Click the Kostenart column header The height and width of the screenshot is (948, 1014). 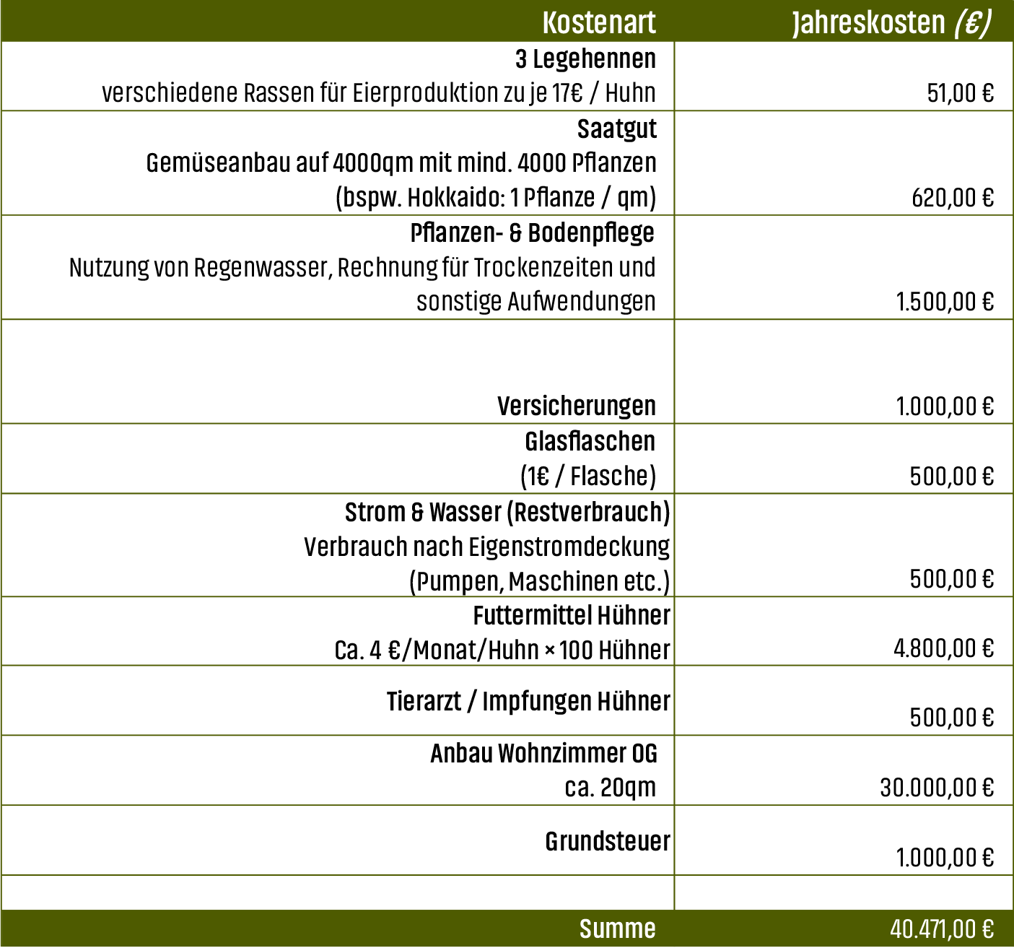point(598,22)
